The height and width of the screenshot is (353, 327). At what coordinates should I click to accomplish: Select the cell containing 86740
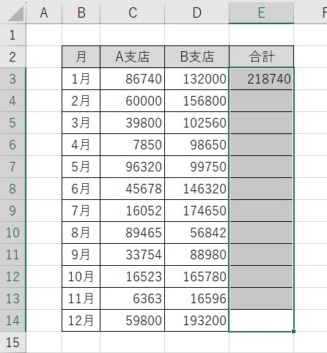(133, 79)
